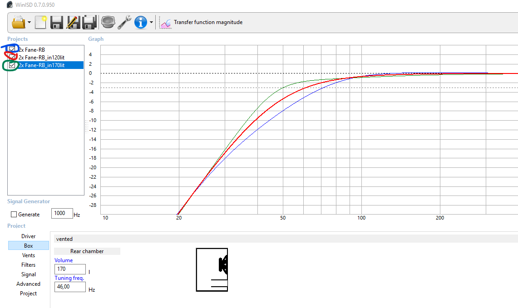Click the Volume input field showing 170
Screen dimensions: 518x308
(x=70, y=269)
